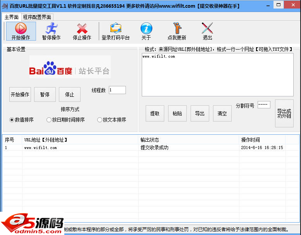Minimize the window

pos(268,5)
